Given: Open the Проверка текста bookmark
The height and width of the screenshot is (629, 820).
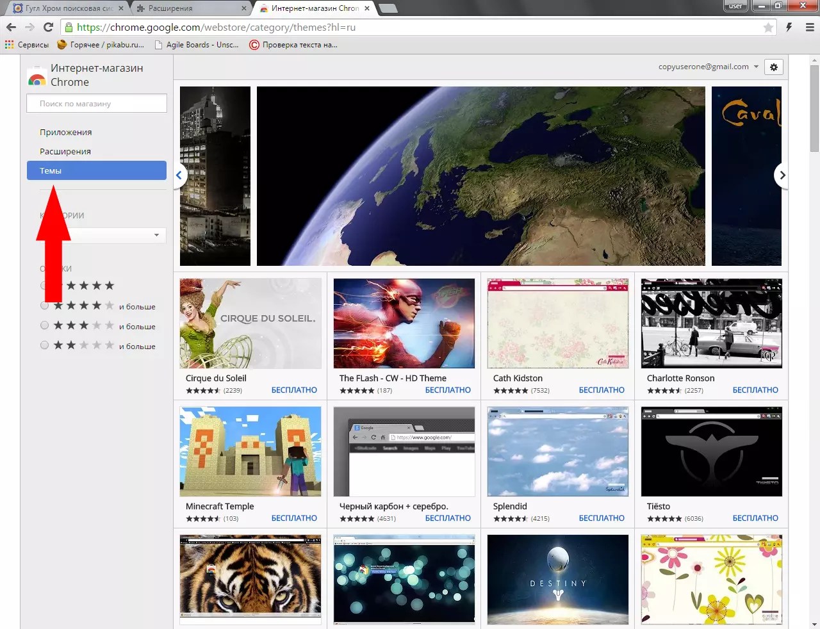Looking at the screenshot, I should pyautogui.click(x=293, y=45).
